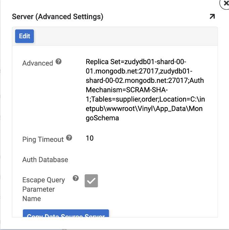Pop out the panel with arrow icon
Viewport: 229px width, 230px height.
212,16
